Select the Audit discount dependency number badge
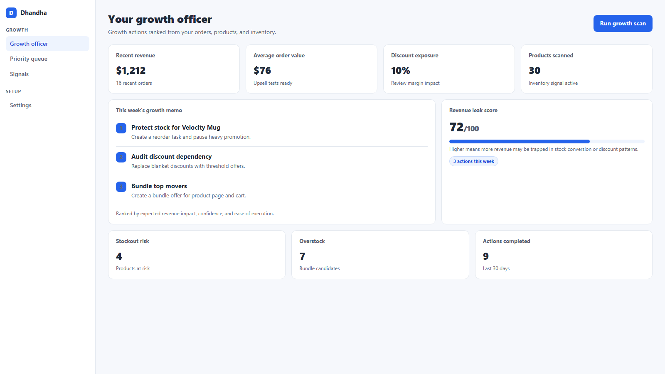665x374 pixels. [x=121, y=157]
